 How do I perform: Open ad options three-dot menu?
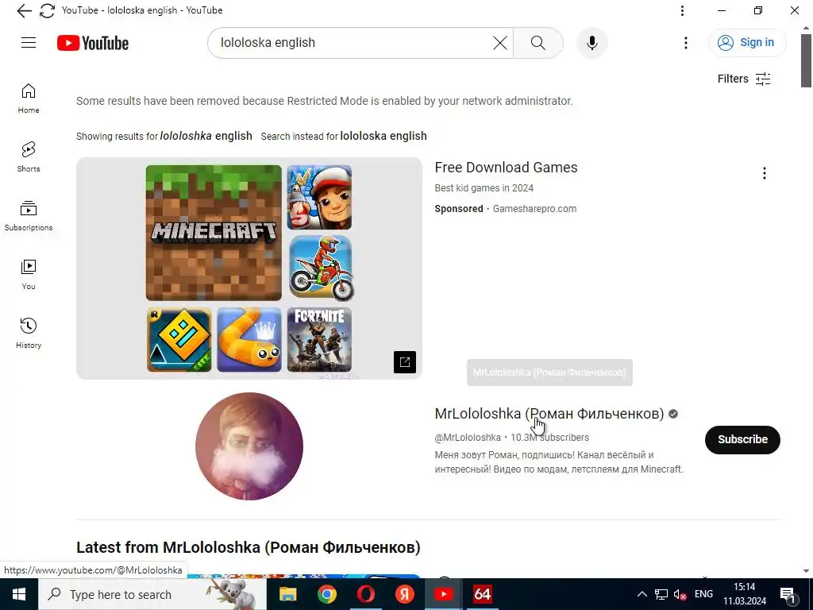point(765,173)
